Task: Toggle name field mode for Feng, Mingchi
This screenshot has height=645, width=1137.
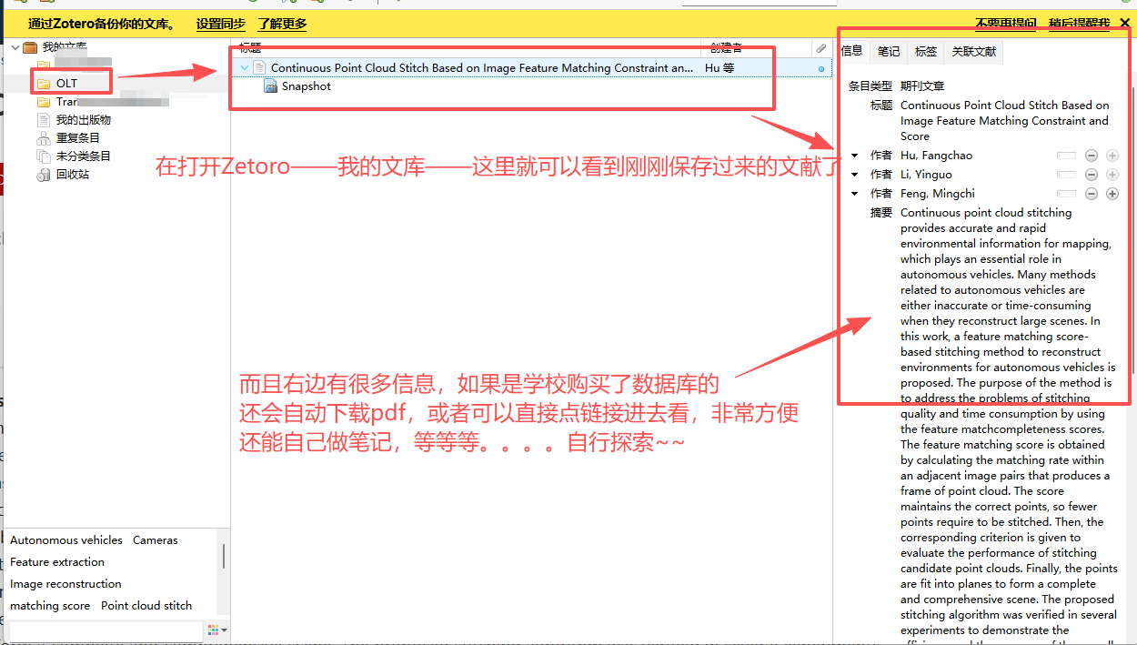Action: point(1066,194)
